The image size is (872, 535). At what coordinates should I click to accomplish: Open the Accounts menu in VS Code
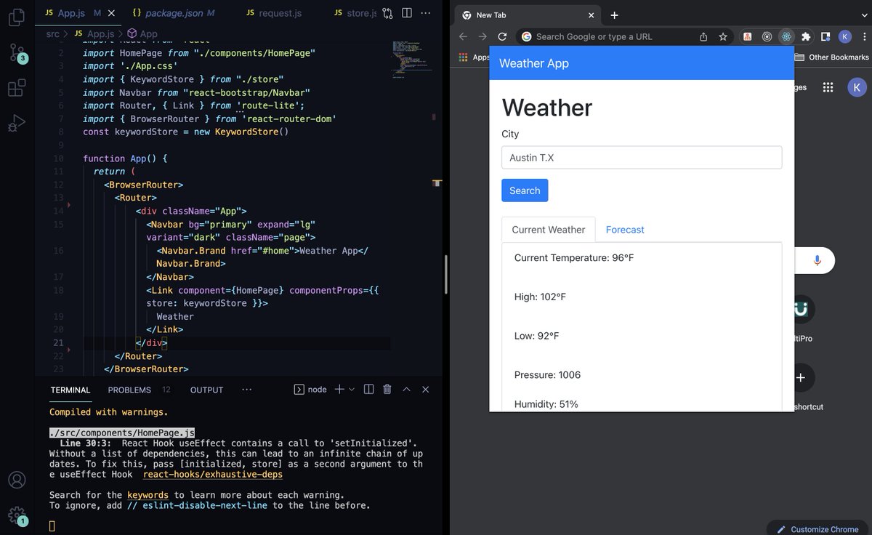click(x=17, y=480)
